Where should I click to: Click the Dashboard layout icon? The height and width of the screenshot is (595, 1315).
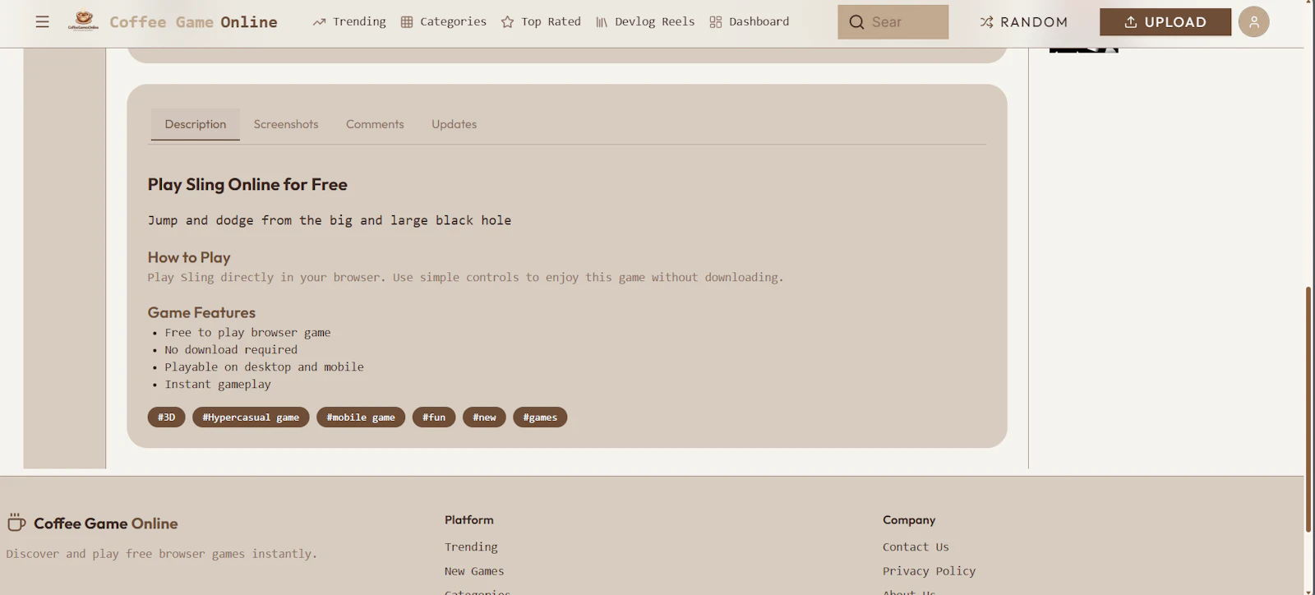pyautogui.click(x=716, y=22)
